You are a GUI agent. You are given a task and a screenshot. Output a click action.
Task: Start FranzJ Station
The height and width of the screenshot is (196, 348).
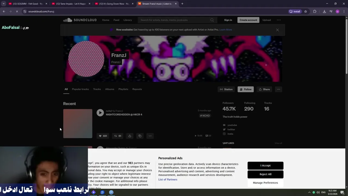click(x=226, y=89)
